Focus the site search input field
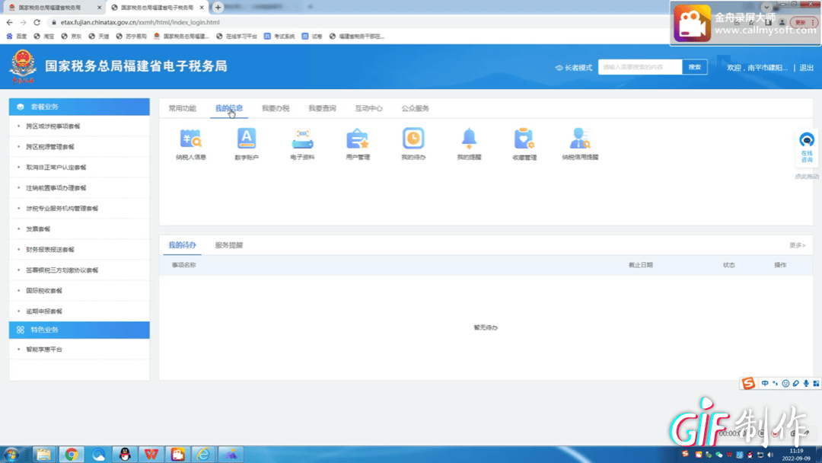This screenshot has height=463, width=822. [640, 67]
